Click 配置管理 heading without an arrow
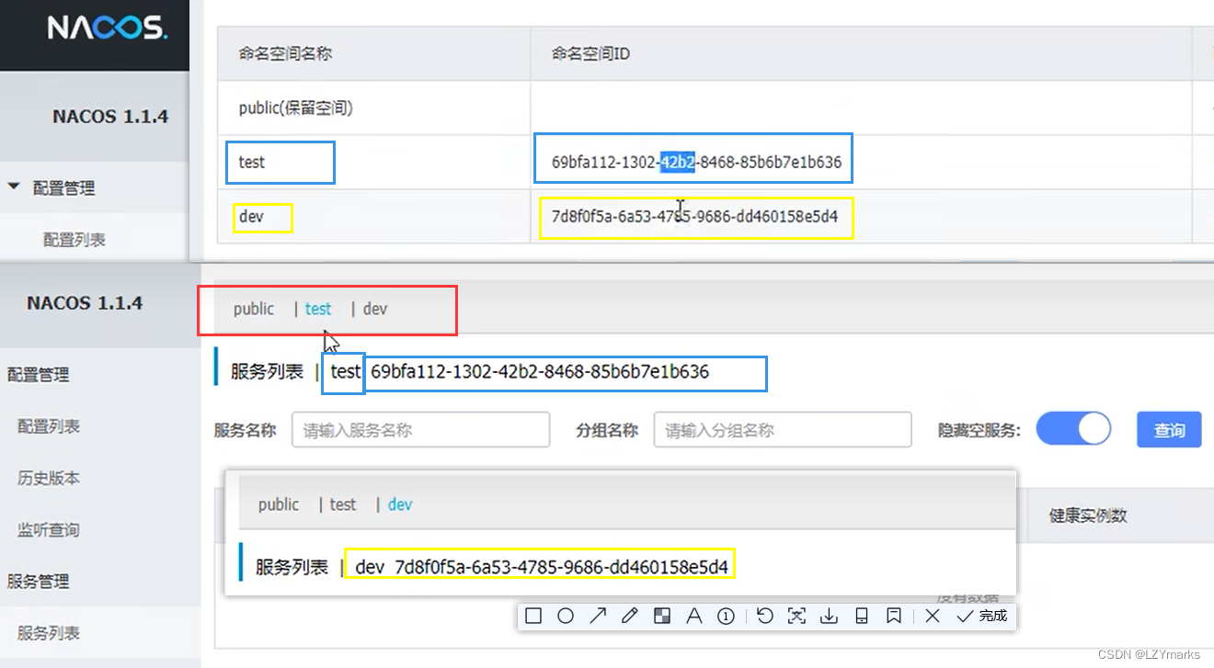The width and height of the screenshot is (1214, 668). (x=39, y=375)
